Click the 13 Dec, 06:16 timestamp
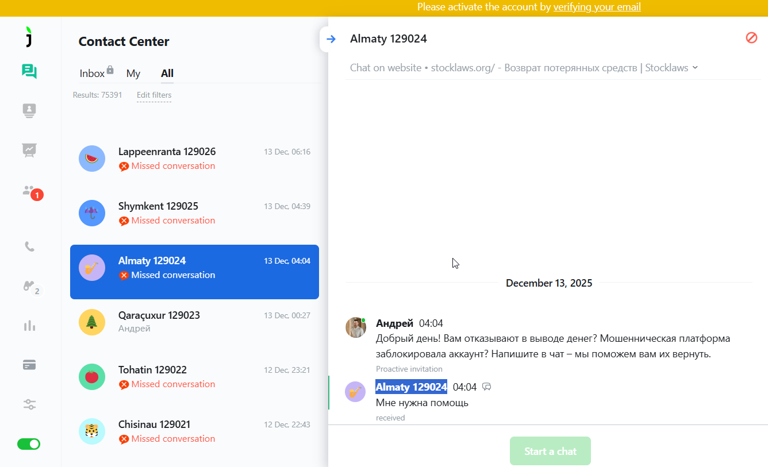The width and height of the screenshot is (768, 467). [x=287, y=152]
